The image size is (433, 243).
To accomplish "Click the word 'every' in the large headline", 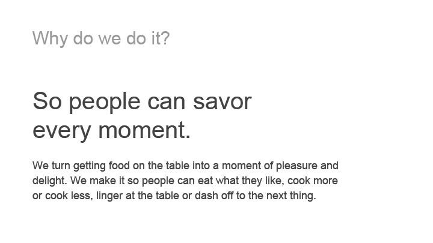I will (62, 131).
